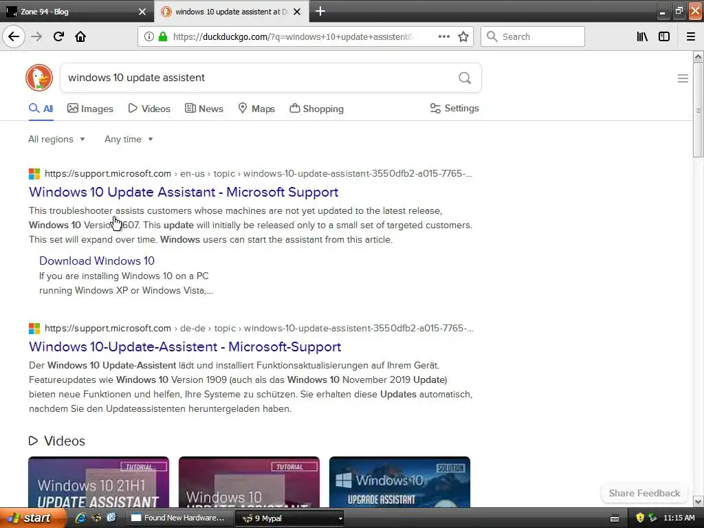Image resolution: width=704 pixels, height=528 pixels.
Task: Open the Library bookshelf icon
Action: point(642,36)
